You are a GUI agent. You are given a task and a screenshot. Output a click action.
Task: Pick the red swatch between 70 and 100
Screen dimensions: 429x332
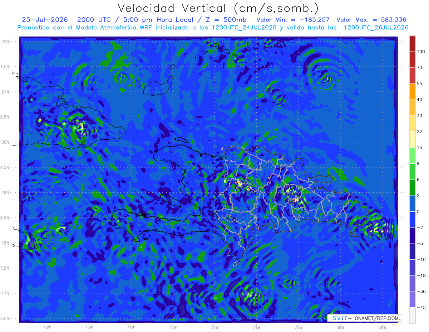pos(412,60)
